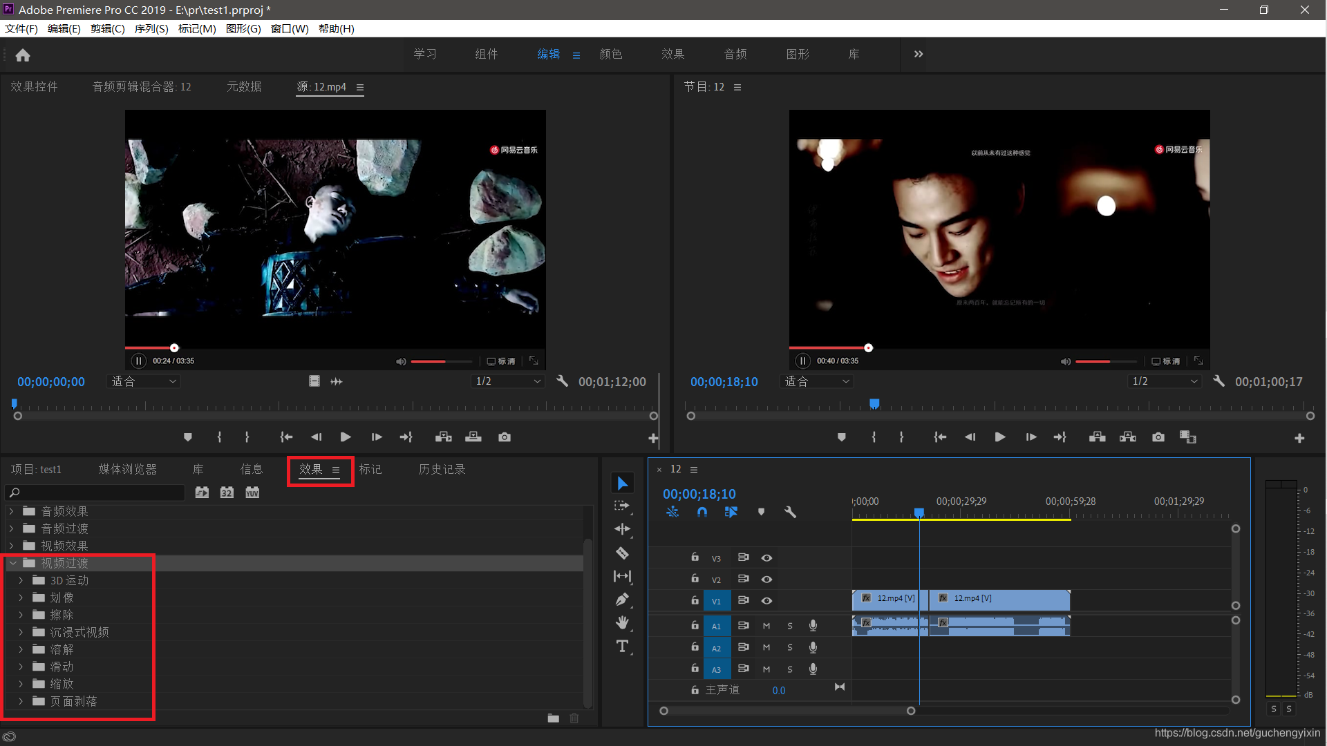Viewport: 1327px width, 746px height.
Task: Show more workspaces overflow chevron
Action: click(919, 54)
